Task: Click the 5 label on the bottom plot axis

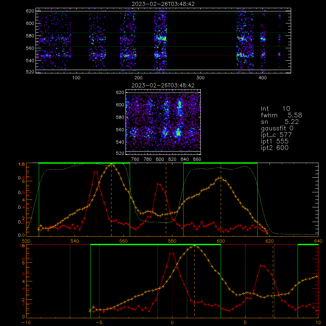Action: 245,323
